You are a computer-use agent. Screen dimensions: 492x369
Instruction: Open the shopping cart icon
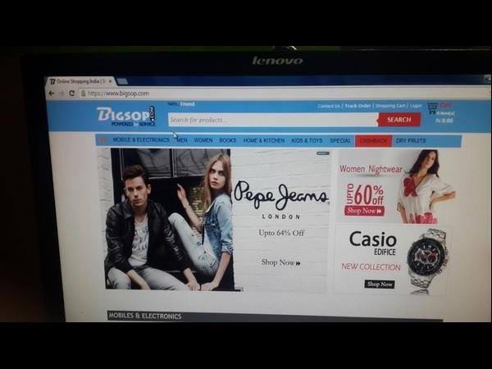pyautogui.click(x=431, y=108)
